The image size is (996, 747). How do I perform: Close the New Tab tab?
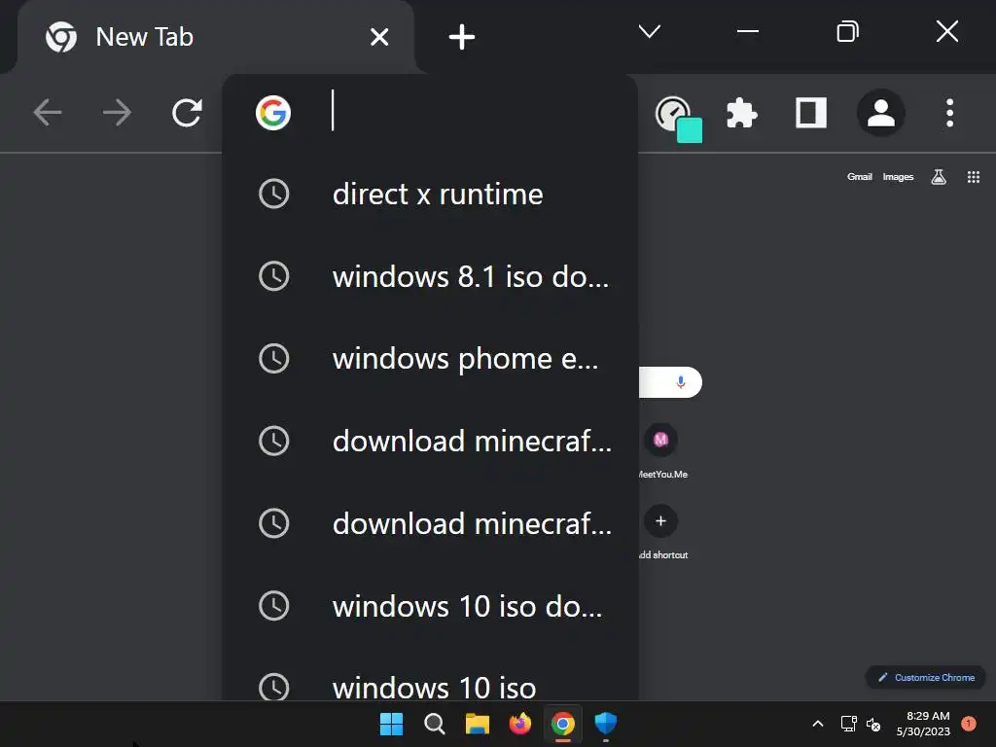[x=379, y=37]
